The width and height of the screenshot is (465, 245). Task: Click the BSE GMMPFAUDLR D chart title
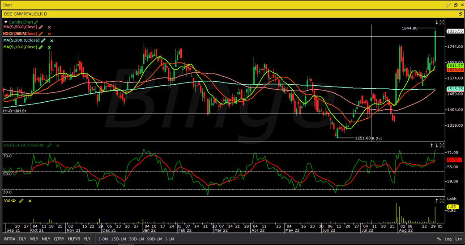tap(26, 14)
